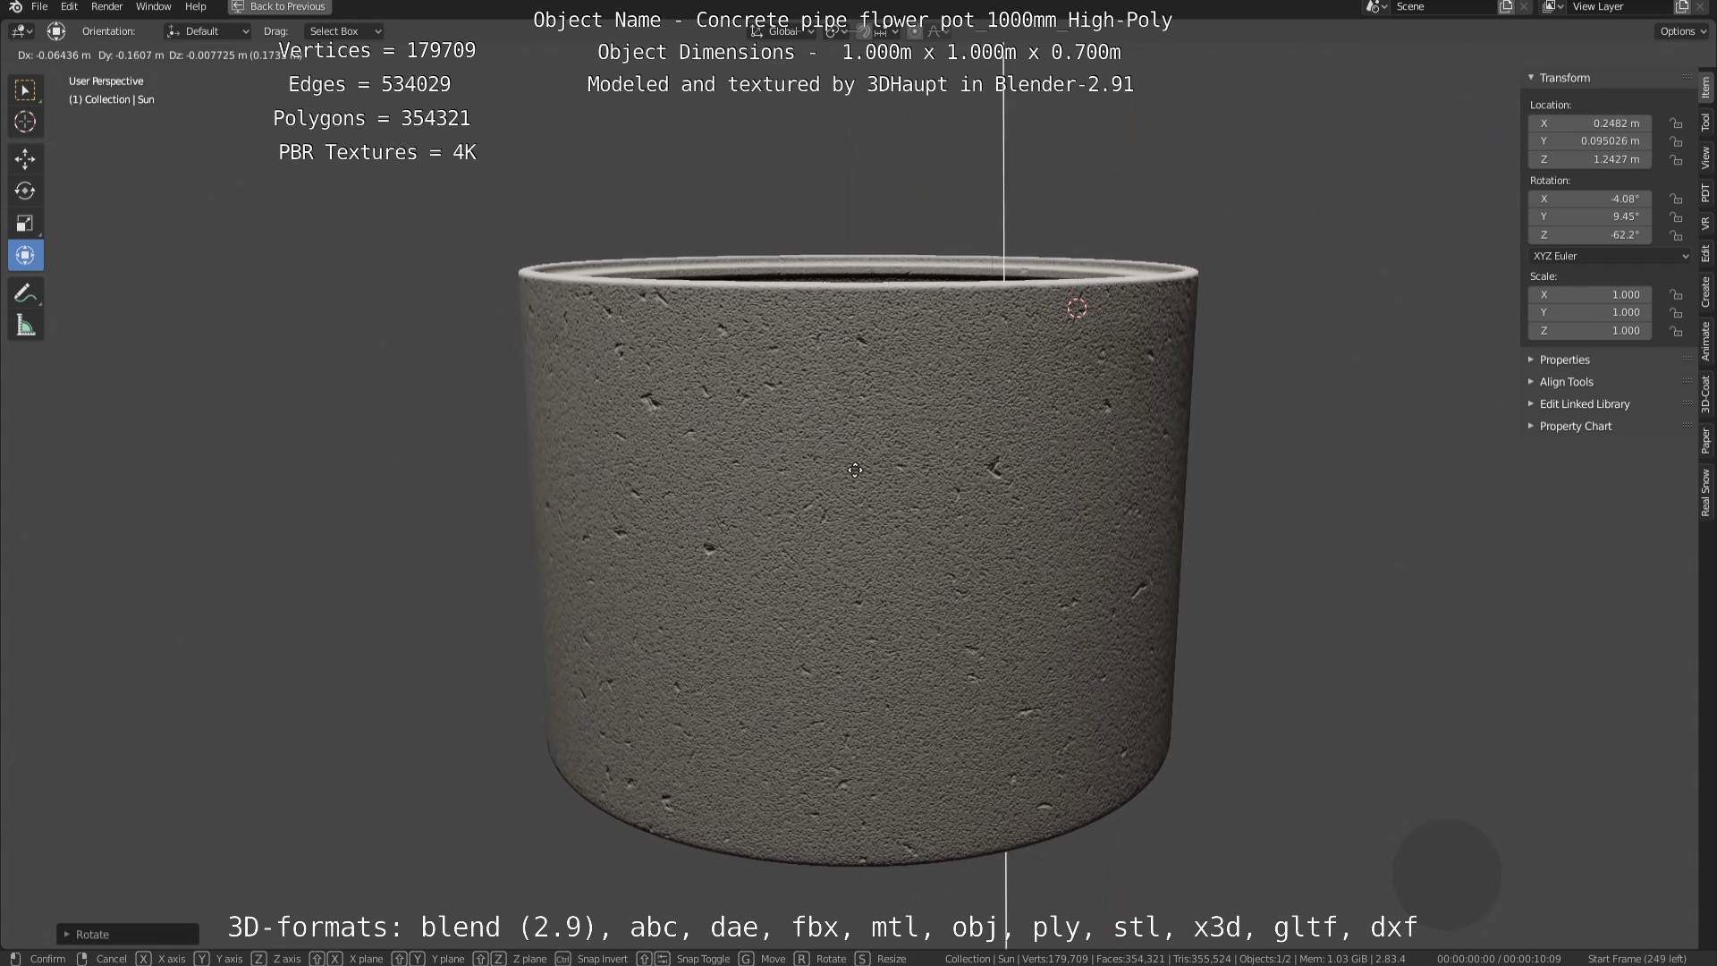Toggle lock on Rotation X
This screenshot has width=1717, height=966.
(x=1677, y=199)
